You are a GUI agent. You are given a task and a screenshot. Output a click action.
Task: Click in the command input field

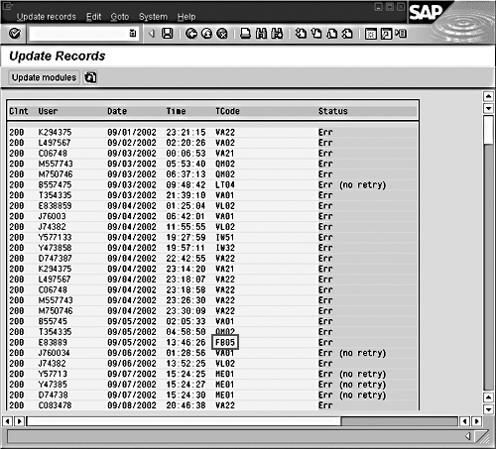click(79, 34)
